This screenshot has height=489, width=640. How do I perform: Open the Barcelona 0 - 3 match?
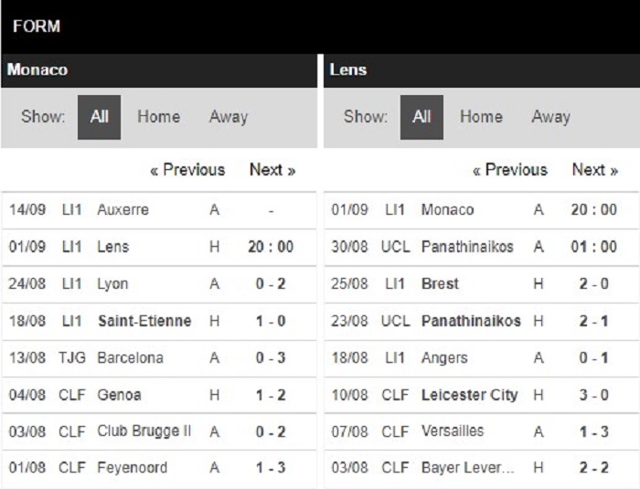(x=159, y=358)
